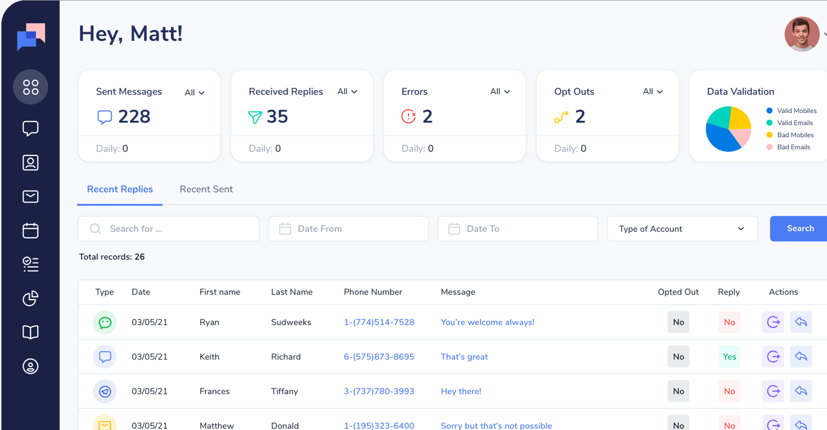Open the Messages chat bubble sidebar icon
This screenshot has height=430, width=827.
pos(31,128)
